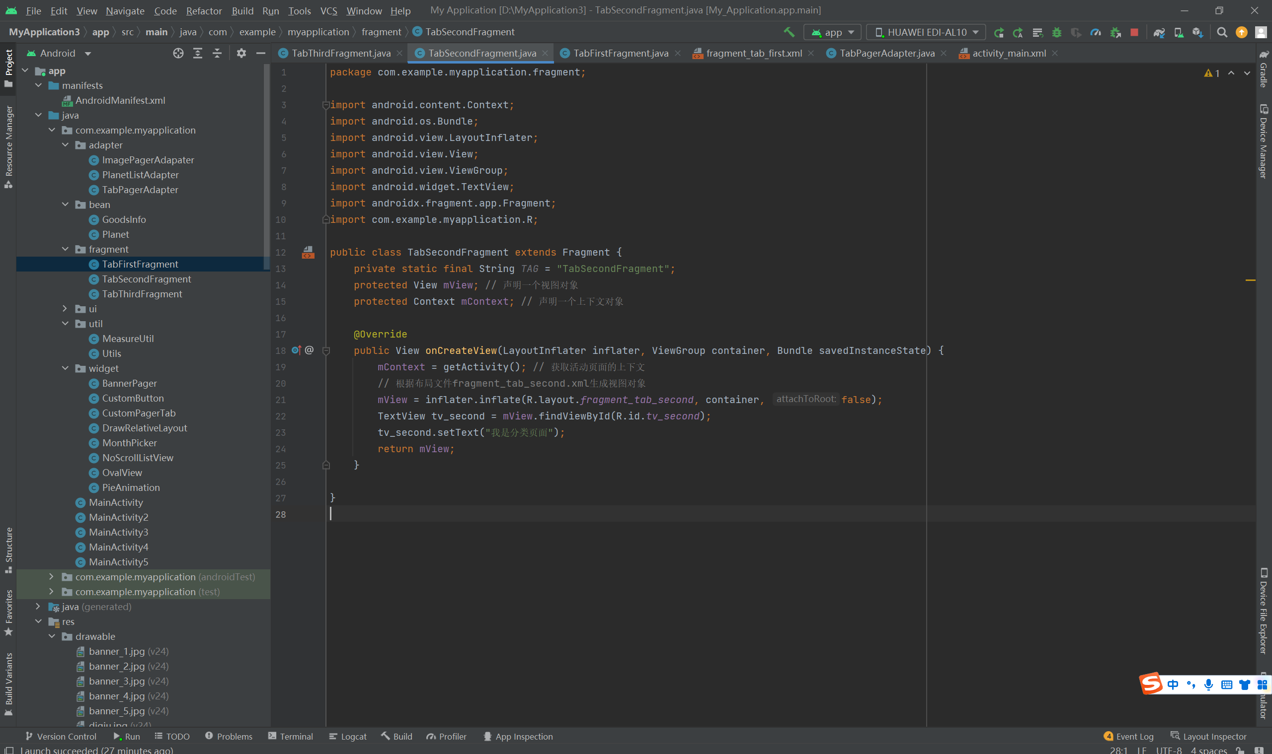
Task: Open the Profile app gauge icon
Action: [x=1096, y=32]
